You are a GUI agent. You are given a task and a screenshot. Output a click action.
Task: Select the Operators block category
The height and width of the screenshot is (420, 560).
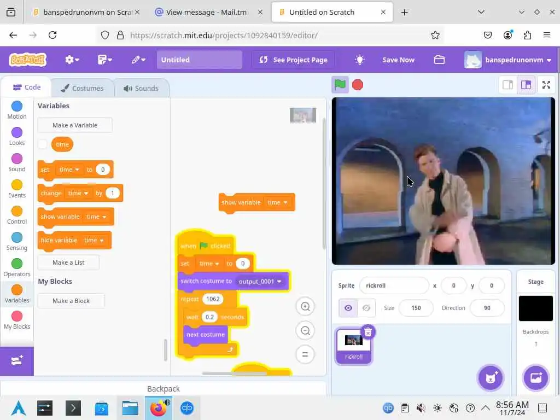pos(17,267)
